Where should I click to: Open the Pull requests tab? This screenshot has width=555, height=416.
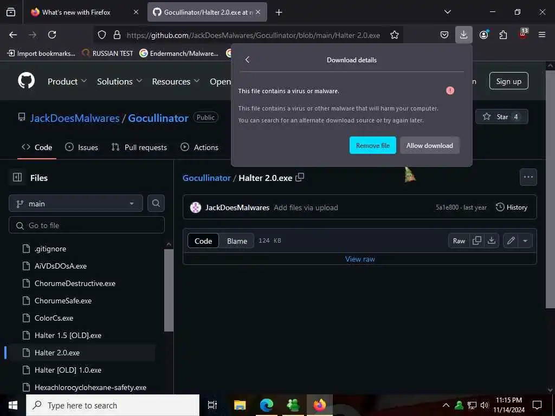click(139, 147)
